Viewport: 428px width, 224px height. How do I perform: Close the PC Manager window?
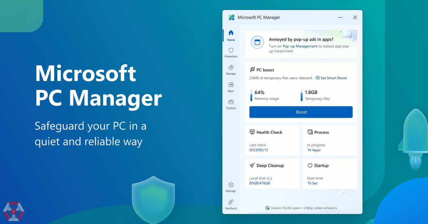point(355,17)
